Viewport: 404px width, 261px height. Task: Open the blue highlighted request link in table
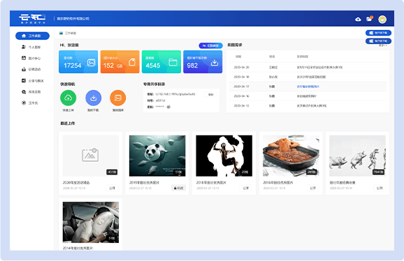tap(308, 87)
